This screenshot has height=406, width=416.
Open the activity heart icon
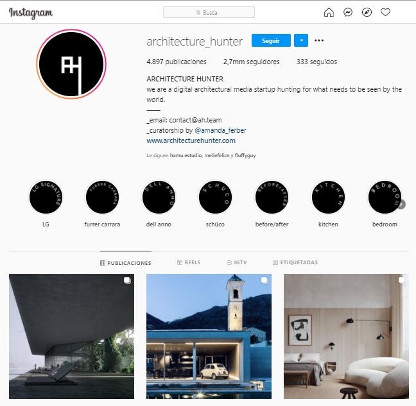coord(385,12)
